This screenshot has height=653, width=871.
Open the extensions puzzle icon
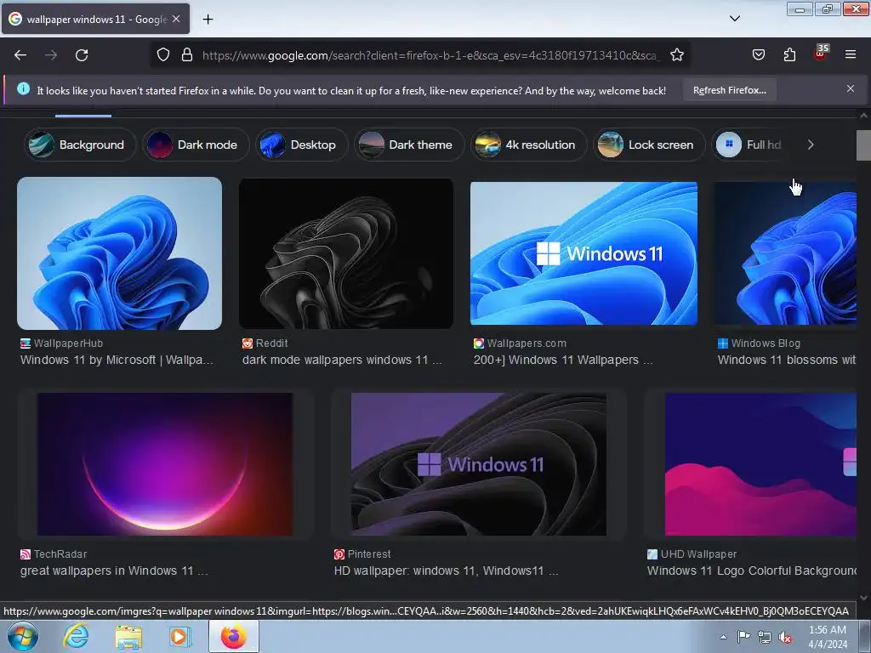(x=789, y=54)
